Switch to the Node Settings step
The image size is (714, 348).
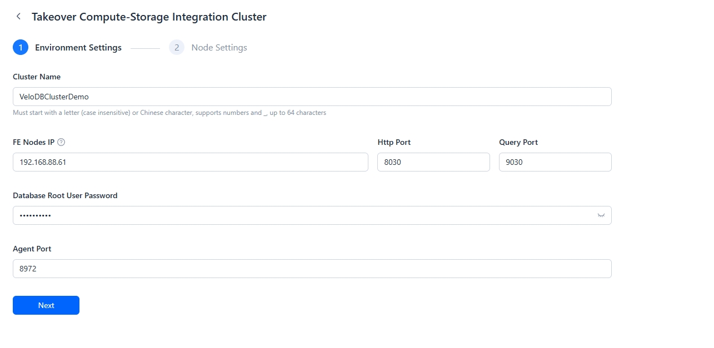[x=219, y=48]
